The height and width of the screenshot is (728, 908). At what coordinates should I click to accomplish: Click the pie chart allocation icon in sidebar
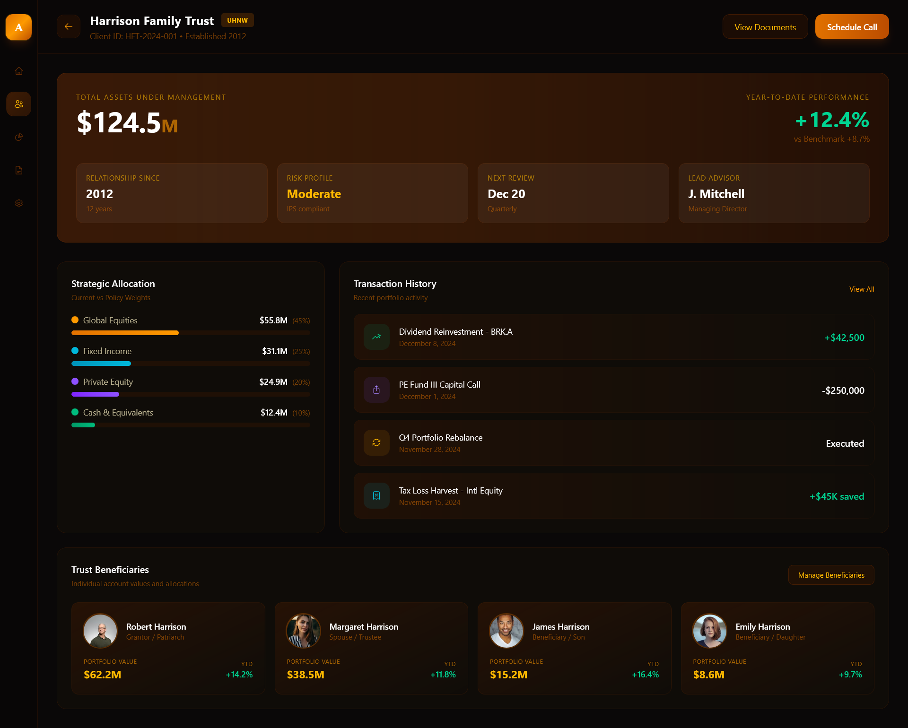[18, 137]
